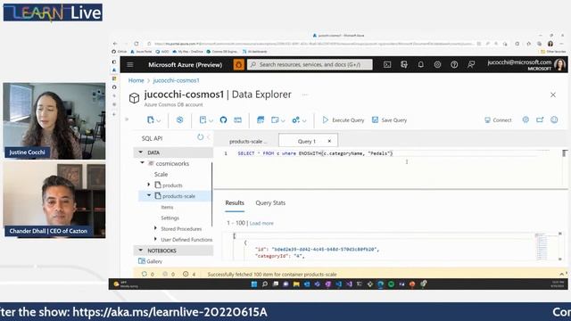Open the New Stored Procedure dropdown arrow
This screenshot has width=571, height=321.
coord(283,120)
